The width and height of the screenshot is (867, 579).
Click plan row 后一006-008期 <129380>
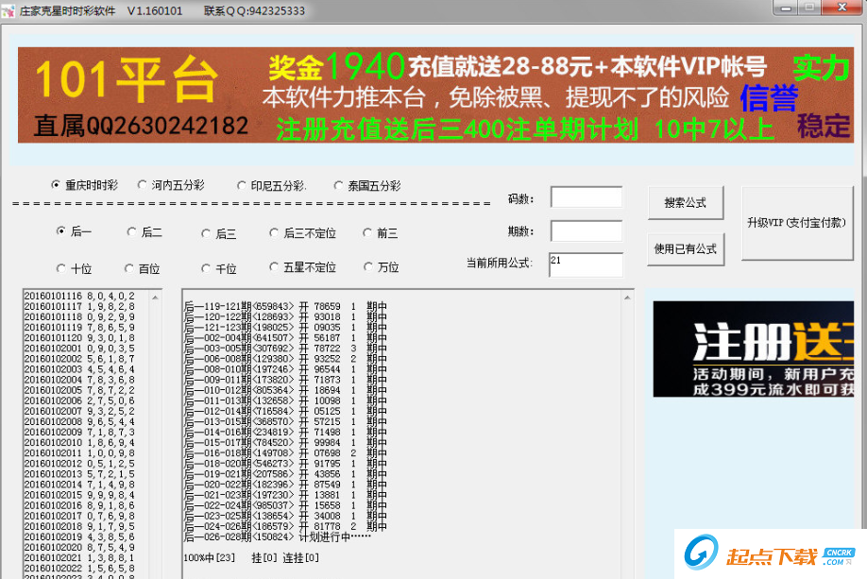[x=285, y=359]
